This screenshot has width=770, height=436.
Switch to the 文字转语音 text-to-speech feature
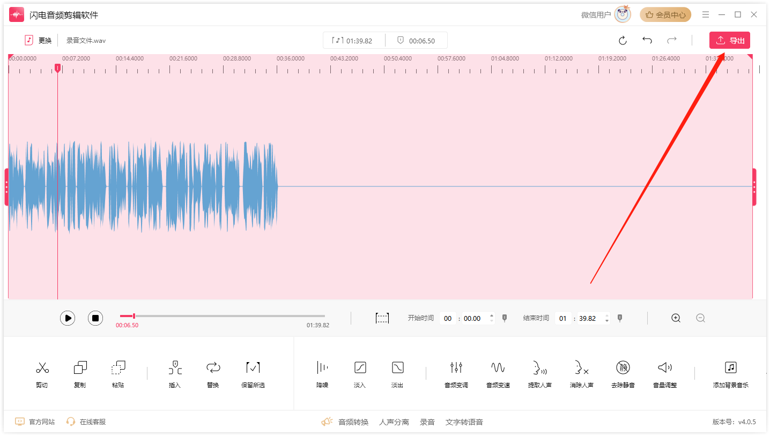click(x=464, y=422)
